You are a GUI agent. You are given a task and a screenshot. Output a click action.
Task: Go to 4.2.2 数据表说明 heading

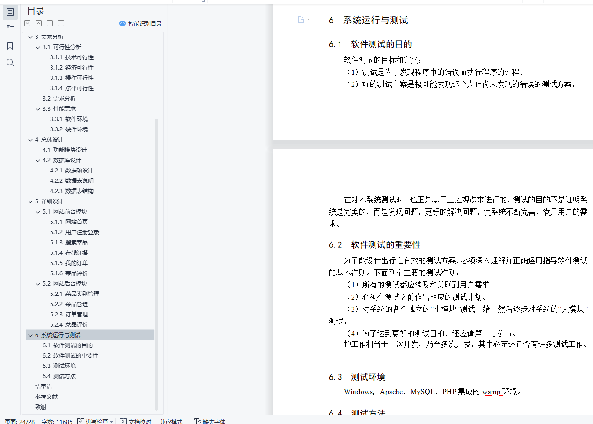(x=72, y=181)
